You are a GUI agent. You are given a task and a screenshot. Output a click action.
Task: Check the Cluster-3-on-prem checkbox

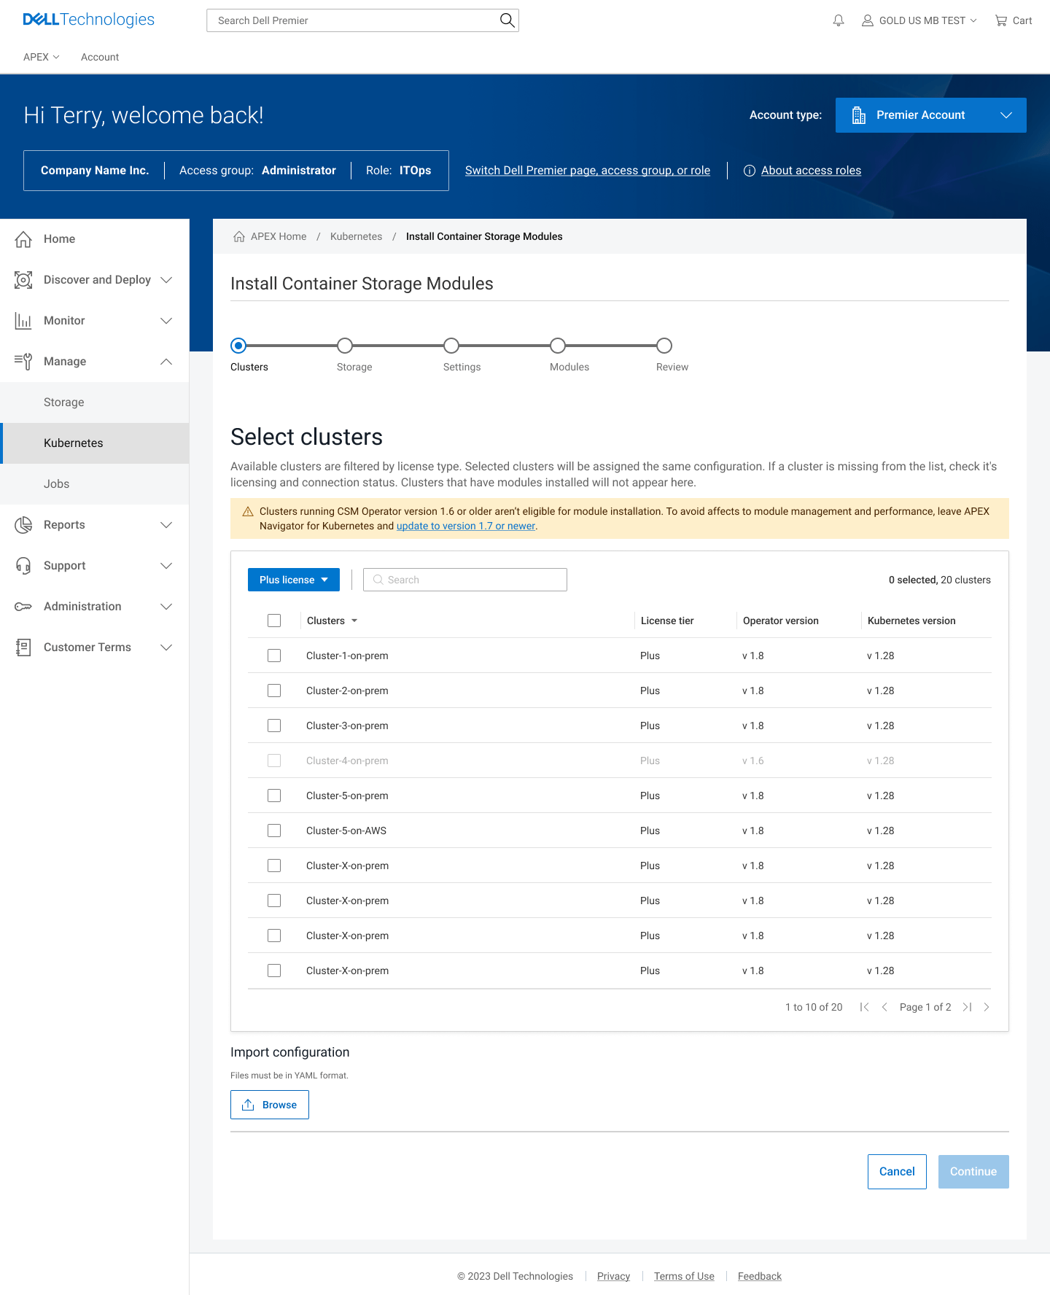[x=274, y=726]
